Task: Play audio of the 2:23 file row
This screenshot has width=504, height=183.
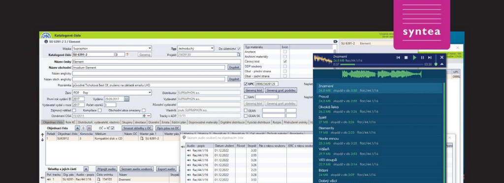Action: 189,170
